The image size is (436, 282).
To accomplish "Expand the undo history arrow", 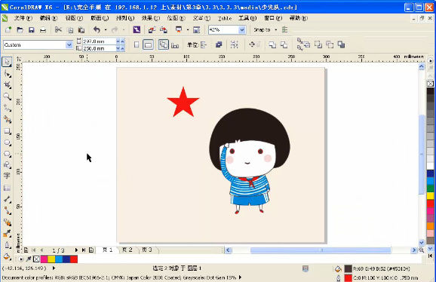I will [106, 29].
